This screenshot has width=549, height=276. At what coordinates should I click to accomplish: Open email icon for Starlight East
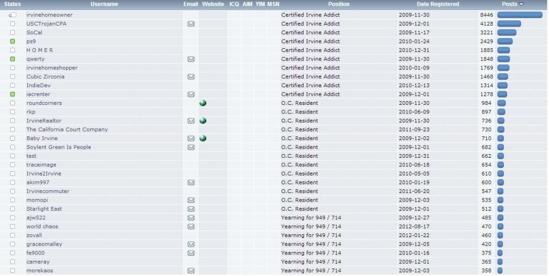[x=191, y=209]
